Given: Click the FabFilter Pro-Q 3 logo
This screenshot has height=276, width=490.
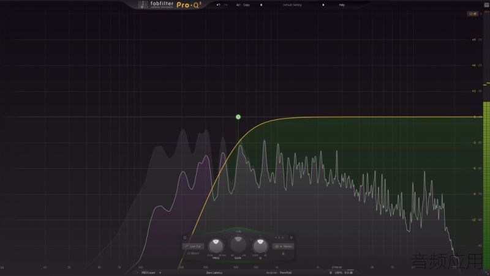Looking at the screenshot, I should coord(170,5).
